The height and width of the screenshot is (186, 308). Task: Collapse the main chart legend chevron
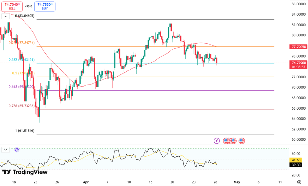[x=5, y=17]
